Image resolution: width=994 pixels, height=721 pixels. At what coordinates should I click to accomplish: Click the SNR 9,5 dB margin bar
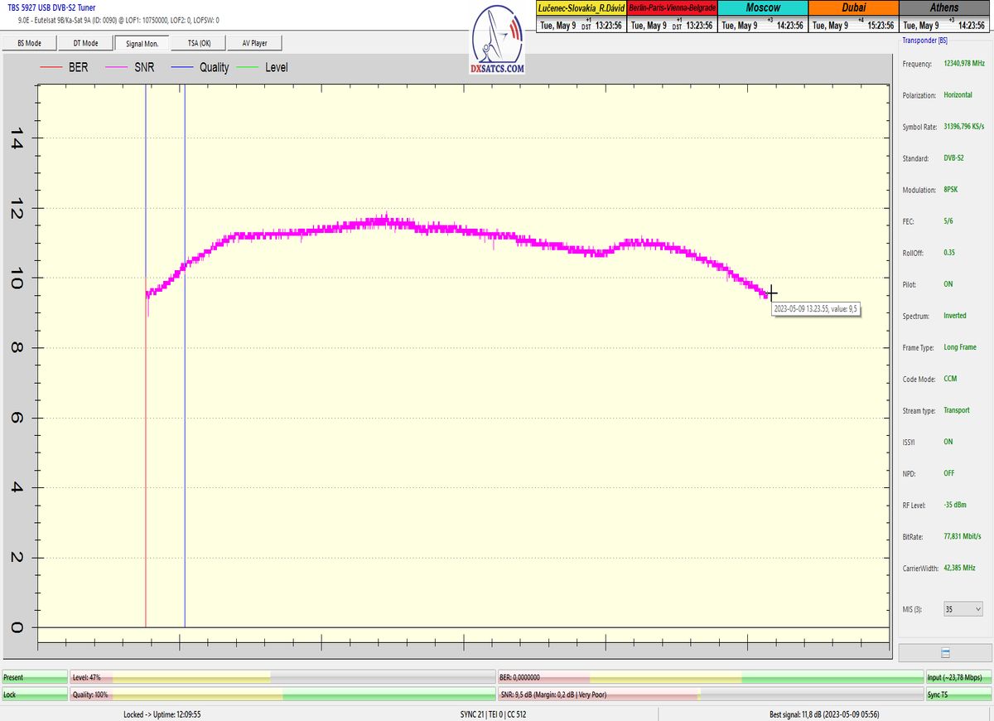[710, 694]
